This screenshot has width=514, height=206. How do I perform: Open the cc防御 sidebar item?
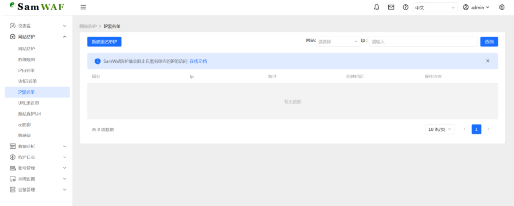(x=24, y=125)
